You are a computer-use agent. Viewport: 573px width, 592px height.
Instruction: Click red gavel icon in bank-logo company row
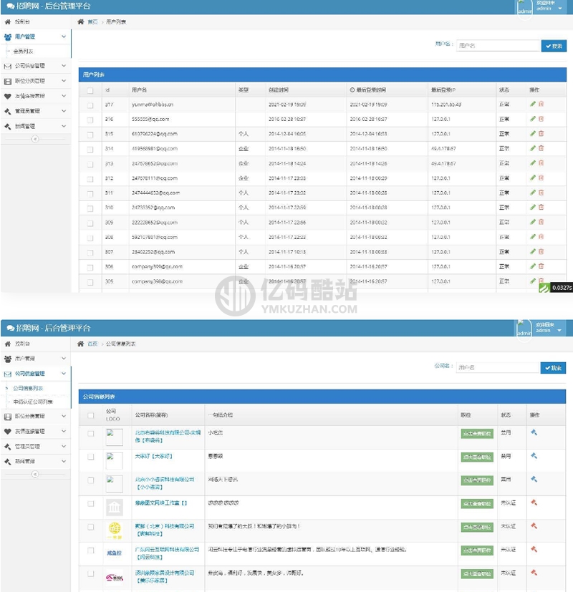click(x=534, y=502)
